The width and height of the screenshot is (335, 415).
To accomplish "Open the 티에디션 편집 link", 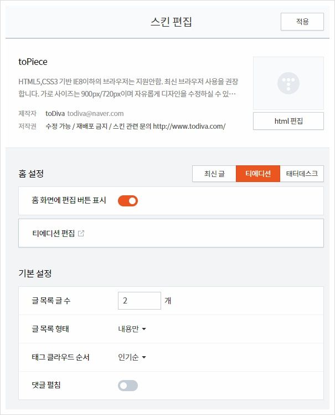I will [54, 233].
